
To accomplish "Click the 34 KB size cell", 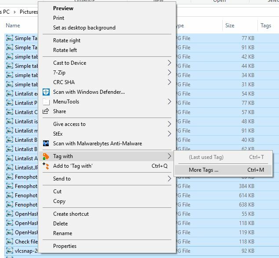I will [x=248, y=75].
